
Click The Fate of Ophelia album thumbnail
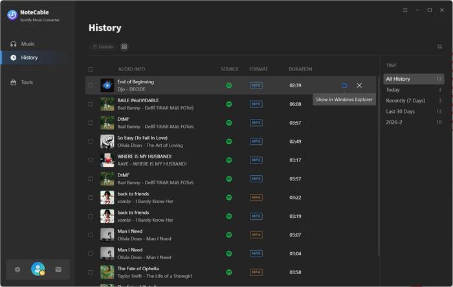[x=107, y=272]
